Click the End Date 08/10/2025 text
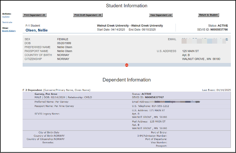The image size is (236, 153). click(x=142, y=30)
